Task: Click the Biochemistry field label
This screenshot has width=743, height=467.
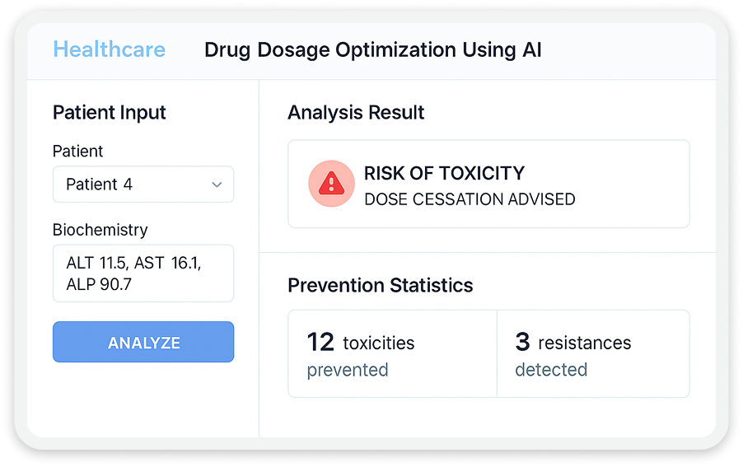Action: pos(100,230)
